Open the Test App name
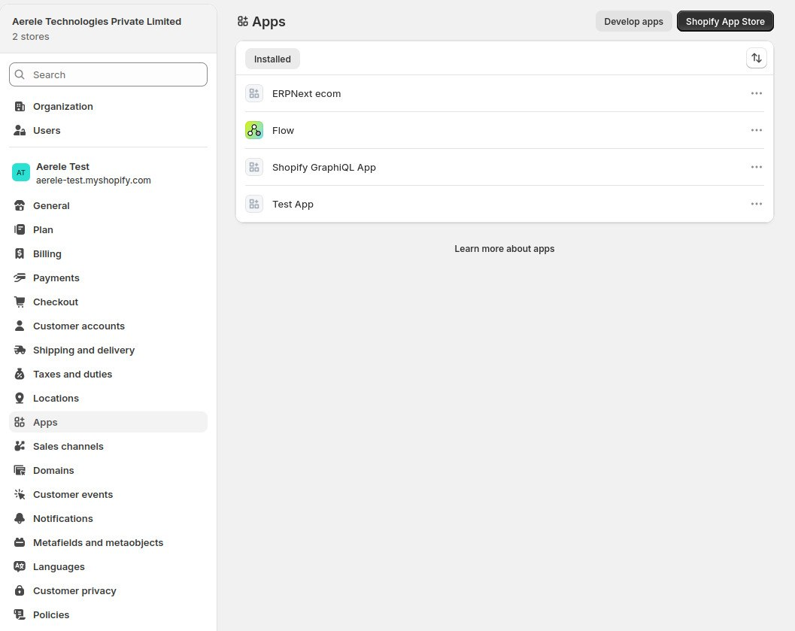The width and height of the screenshot is (795, 631). pyautogui.click(x=293, y=205)
